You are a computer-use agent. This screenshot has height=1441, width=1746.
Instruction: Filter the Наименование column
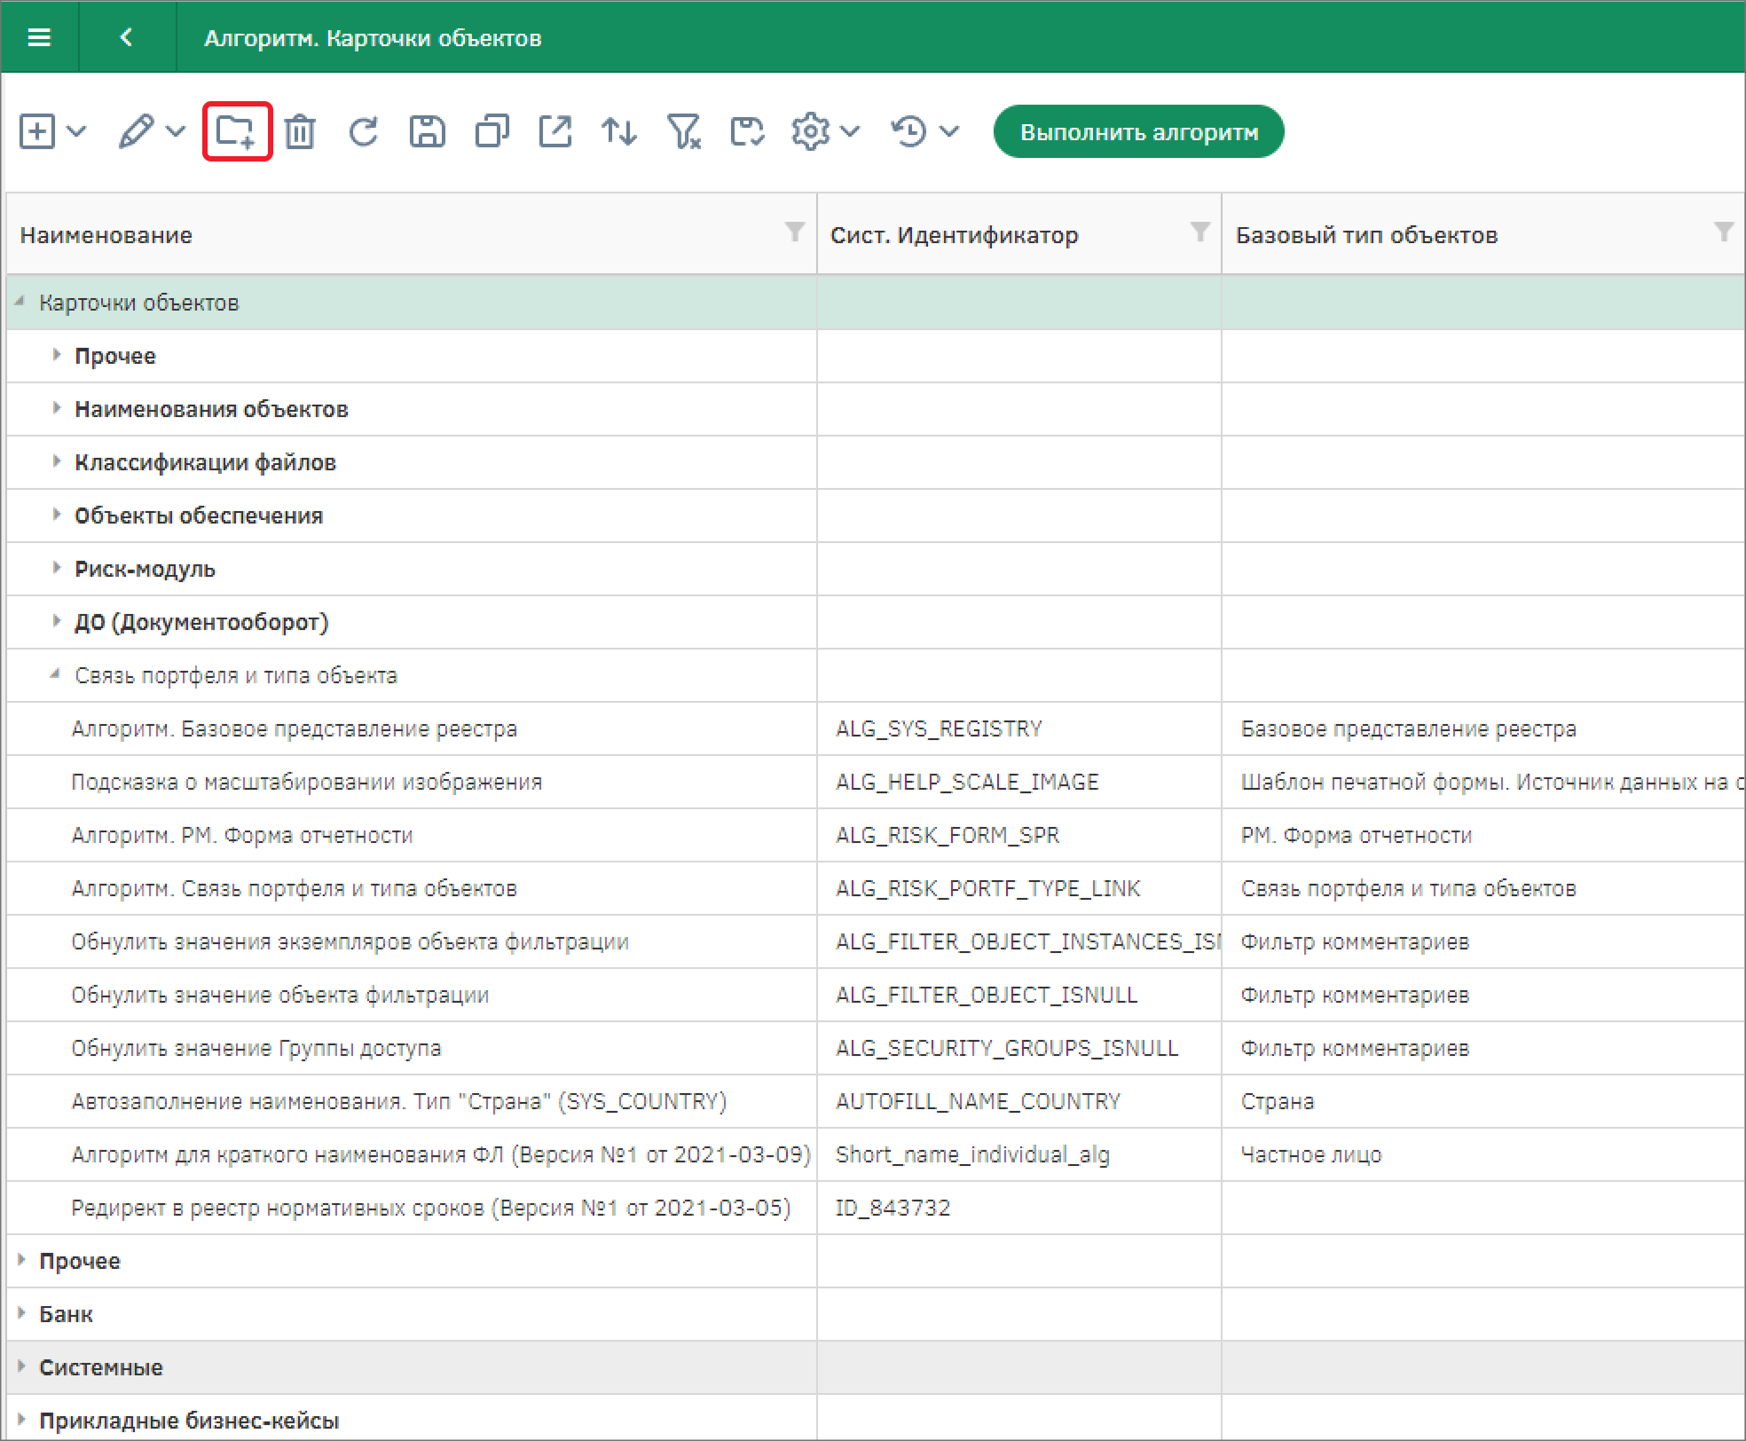[794, 232]
